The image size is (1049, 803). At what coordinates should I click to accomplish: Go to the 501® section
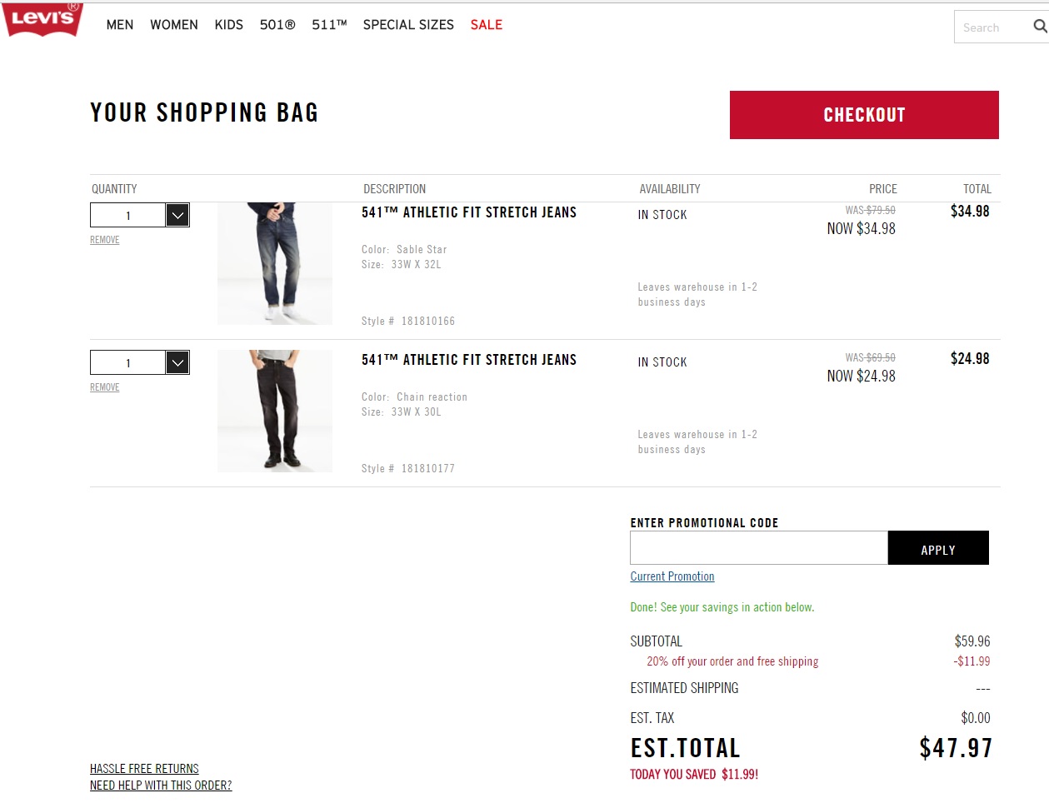[277, 25]
